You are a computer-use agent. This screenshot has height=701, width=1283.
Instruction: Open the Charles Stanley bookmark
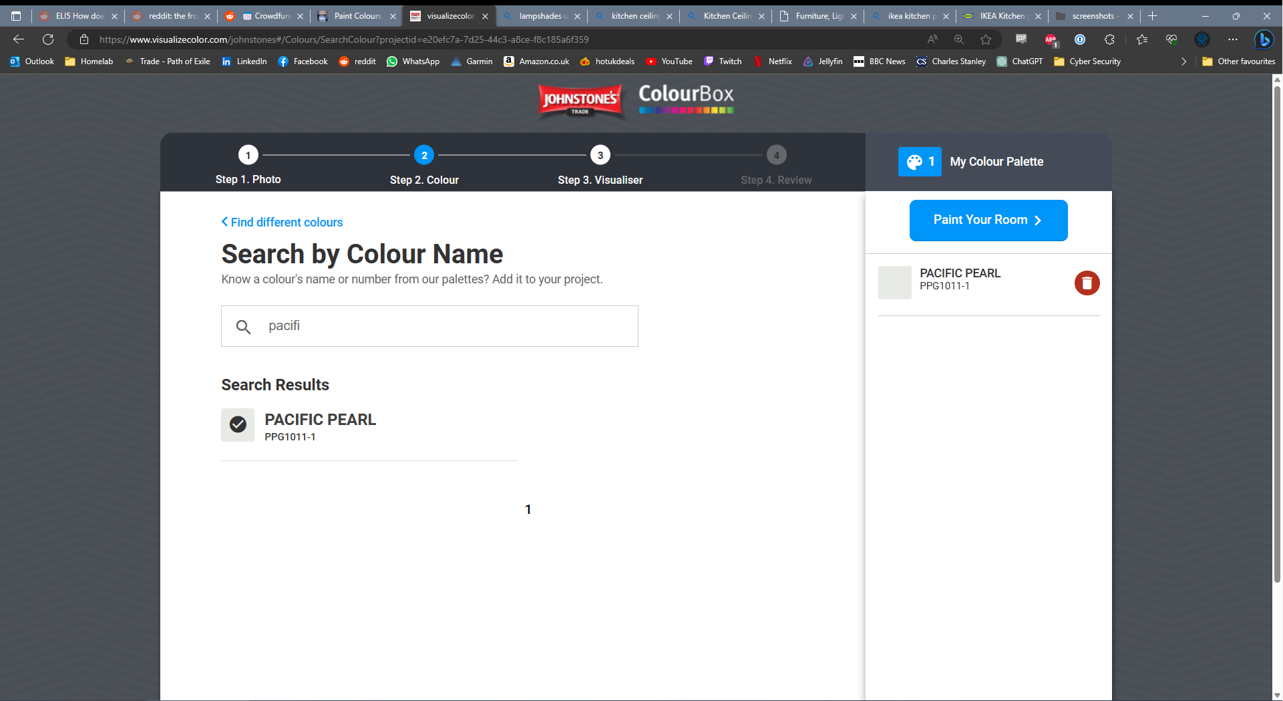[951, 61]
